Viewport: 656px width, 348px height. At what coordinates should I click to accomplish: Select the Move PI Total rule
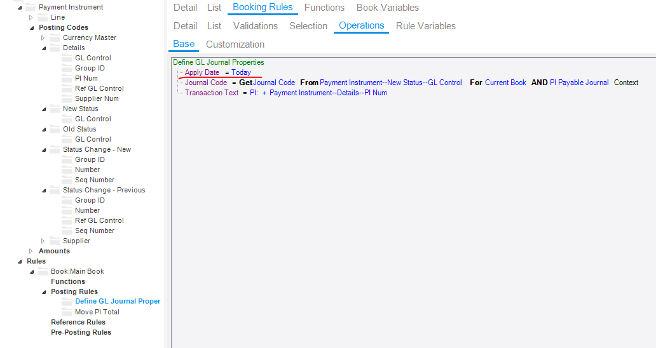pyautogui.click(x=97, y=312)
